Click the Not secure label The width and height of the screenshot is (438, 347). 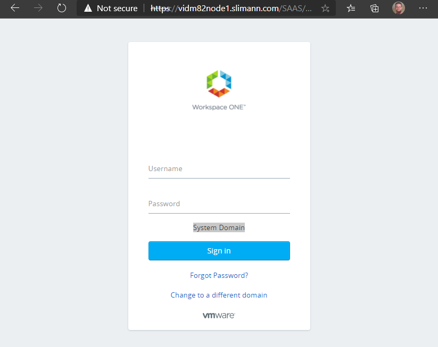[117, 9]
